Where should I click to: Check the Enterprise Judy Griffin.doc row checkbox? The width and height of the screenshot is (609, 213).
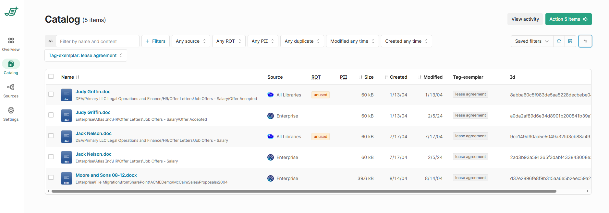(x=51, y=115)
